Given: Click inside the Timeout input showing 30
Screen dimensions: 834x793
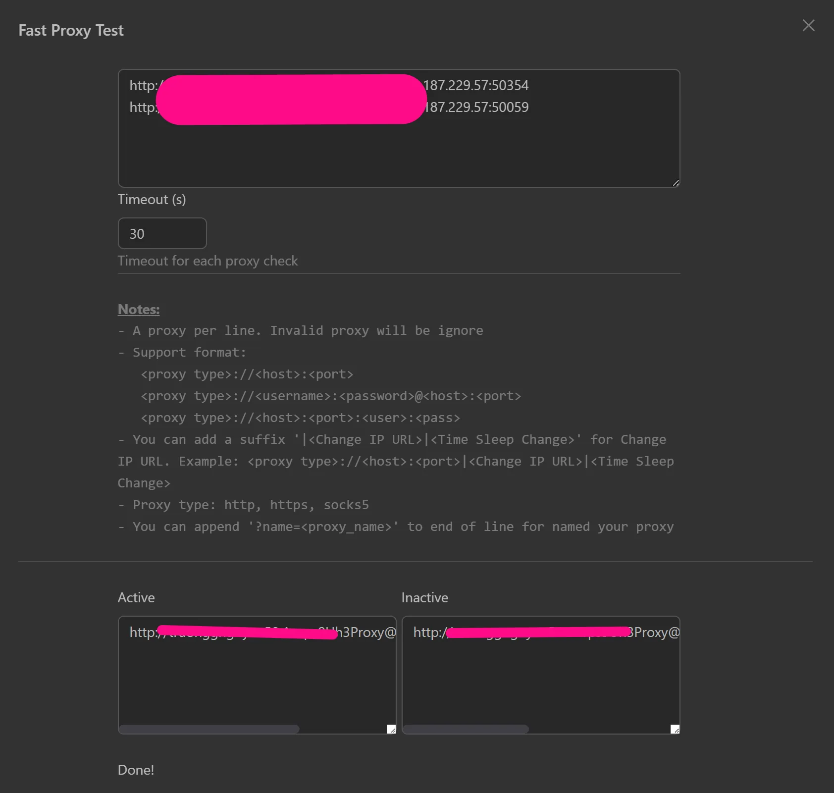Looking at the screenshot, I should click(x=162, y=233).
